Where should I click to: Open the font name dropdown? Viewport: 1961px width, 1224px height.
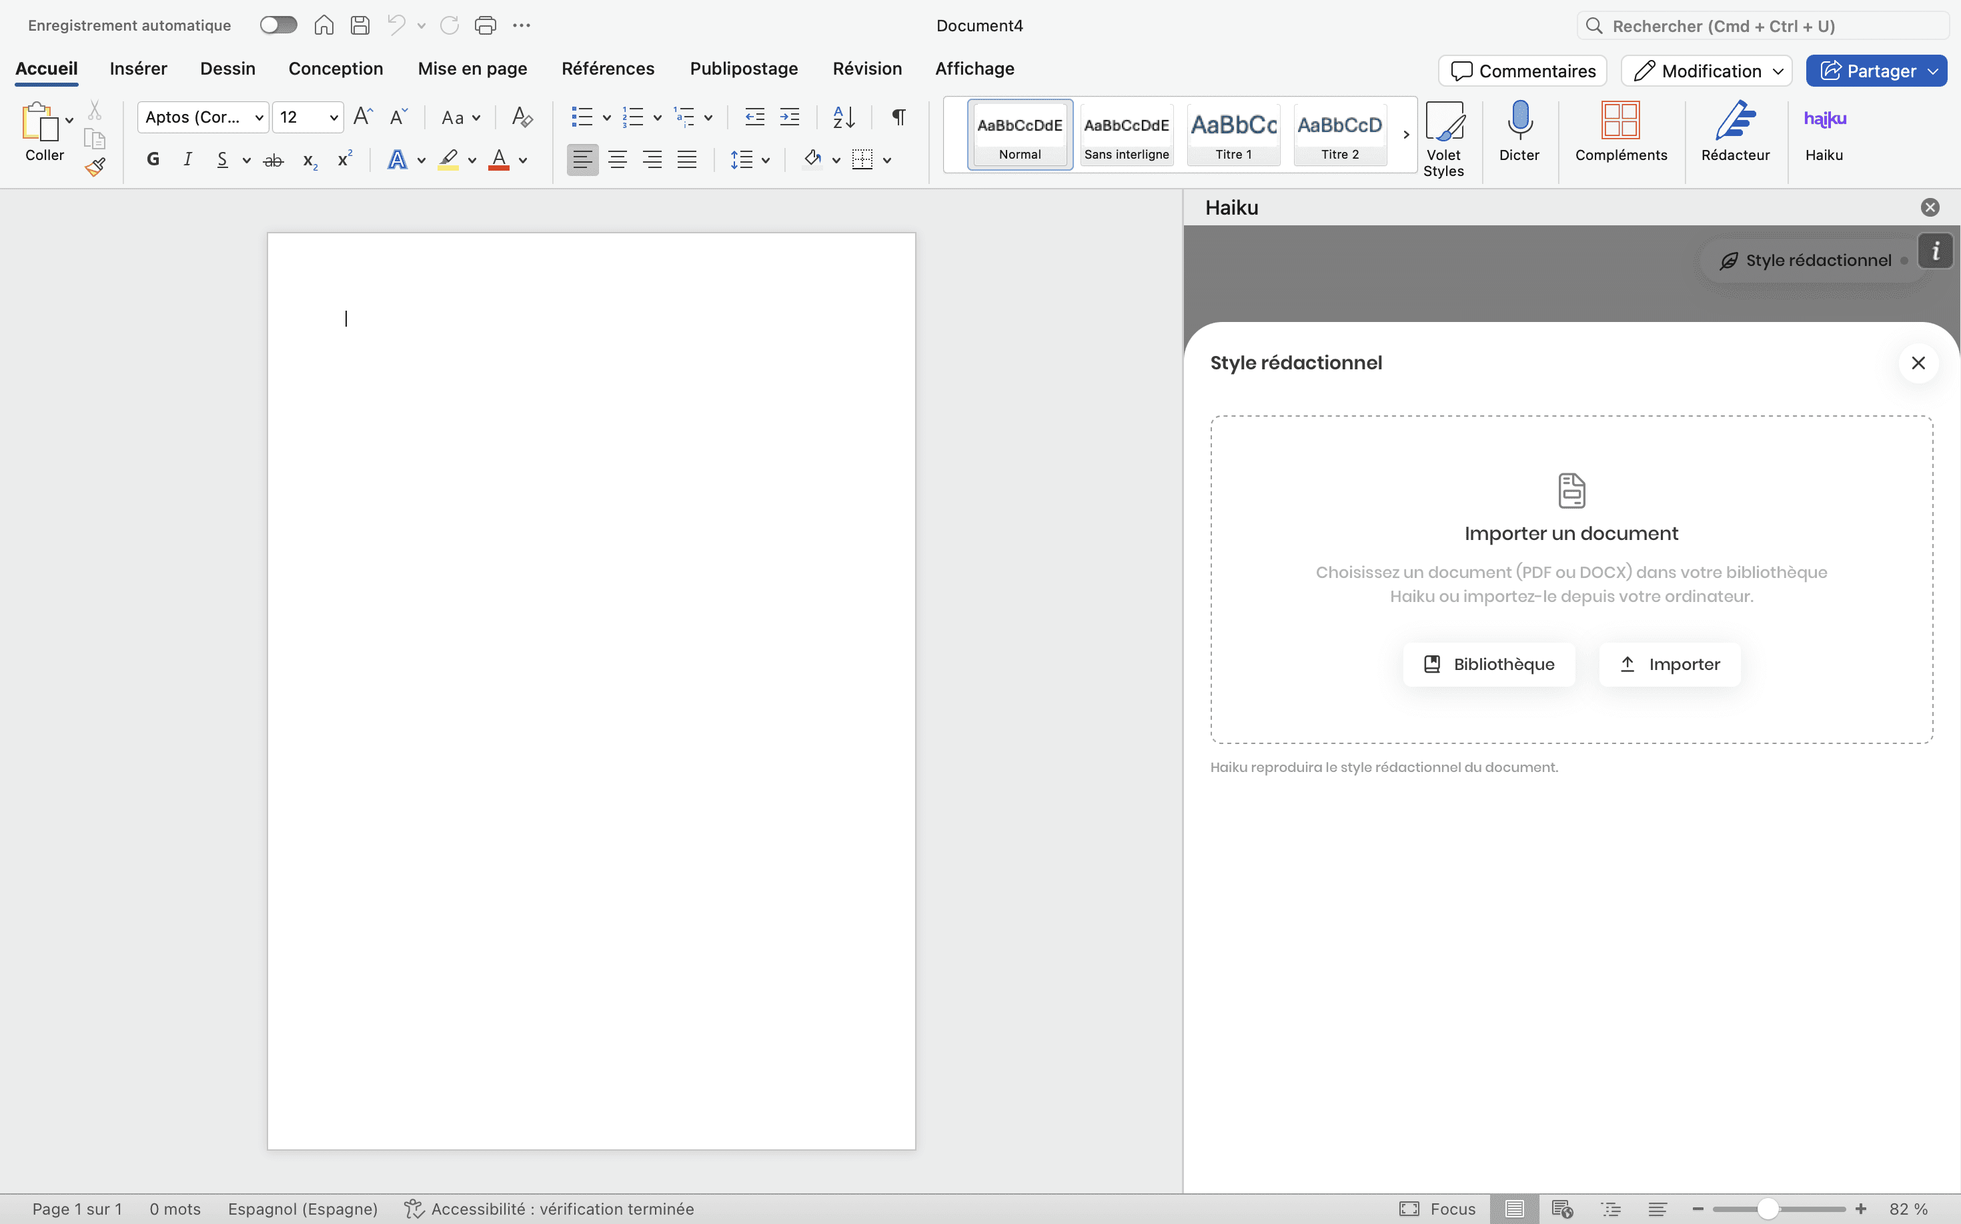[x=258, y=117]
